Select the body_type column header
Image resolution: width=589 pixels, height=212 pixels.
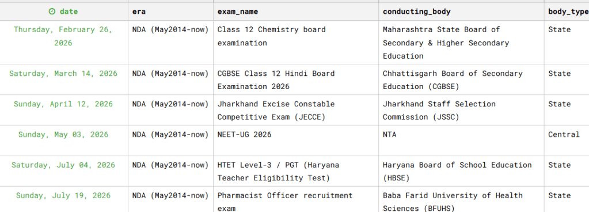567,11
